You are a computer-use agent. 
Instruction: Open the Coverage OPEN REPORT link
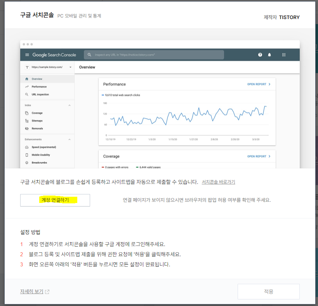click(259, 156)
